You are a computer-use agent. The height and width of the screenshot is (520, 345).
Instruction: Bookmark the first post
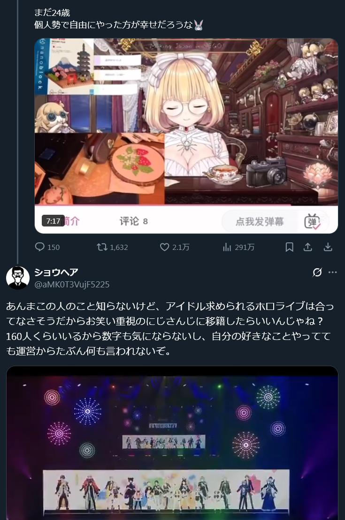pos(289,247)
